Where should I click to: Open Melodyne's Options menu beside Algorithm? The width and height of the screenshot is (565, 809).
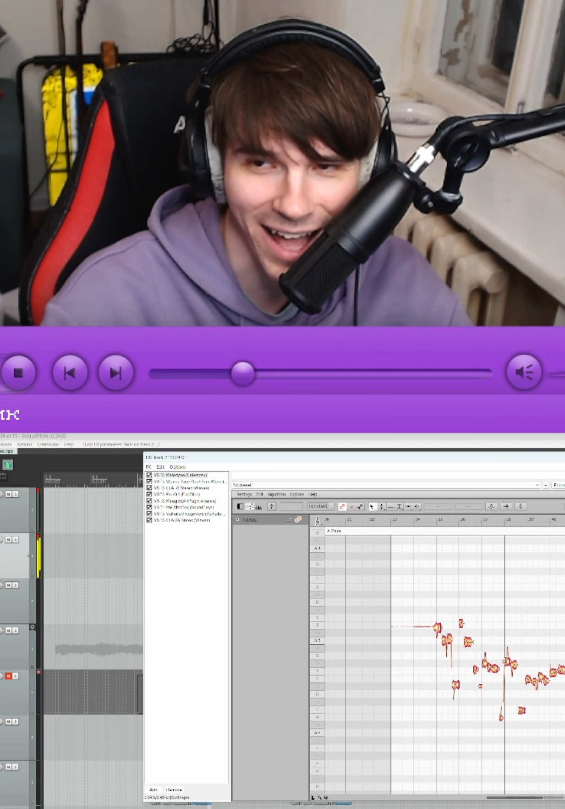(297, 494)
